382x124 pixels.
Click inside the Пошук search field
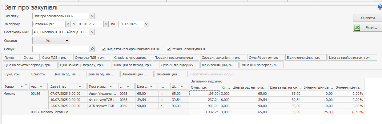click(x=61, y=49)
